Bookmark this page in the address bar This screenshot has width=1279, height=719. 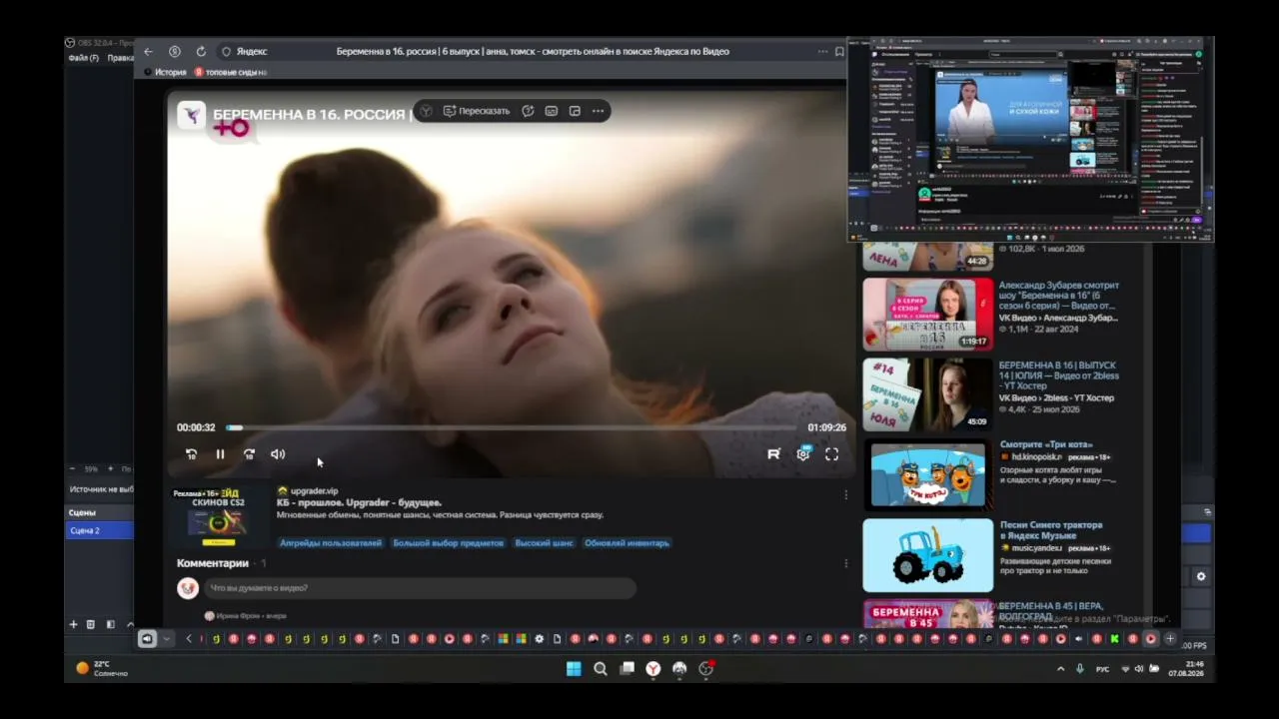[839, 52]
